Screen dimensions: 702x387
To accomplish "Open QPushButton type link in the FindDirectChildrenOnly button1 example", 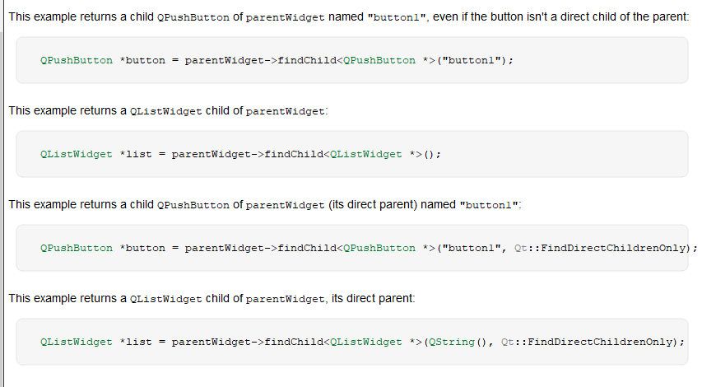I will (77, 248).
